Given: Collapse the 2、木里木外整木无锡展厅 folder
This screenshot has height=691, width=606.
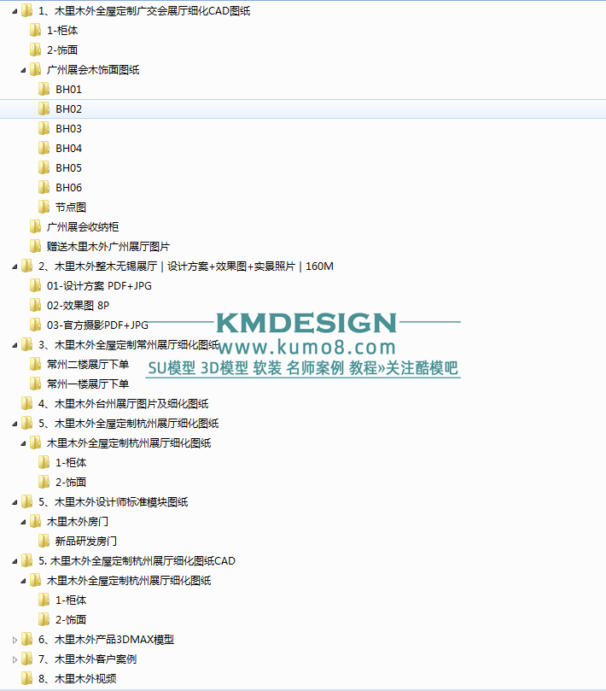Looking at the screenshot, I should coord(15,266).
